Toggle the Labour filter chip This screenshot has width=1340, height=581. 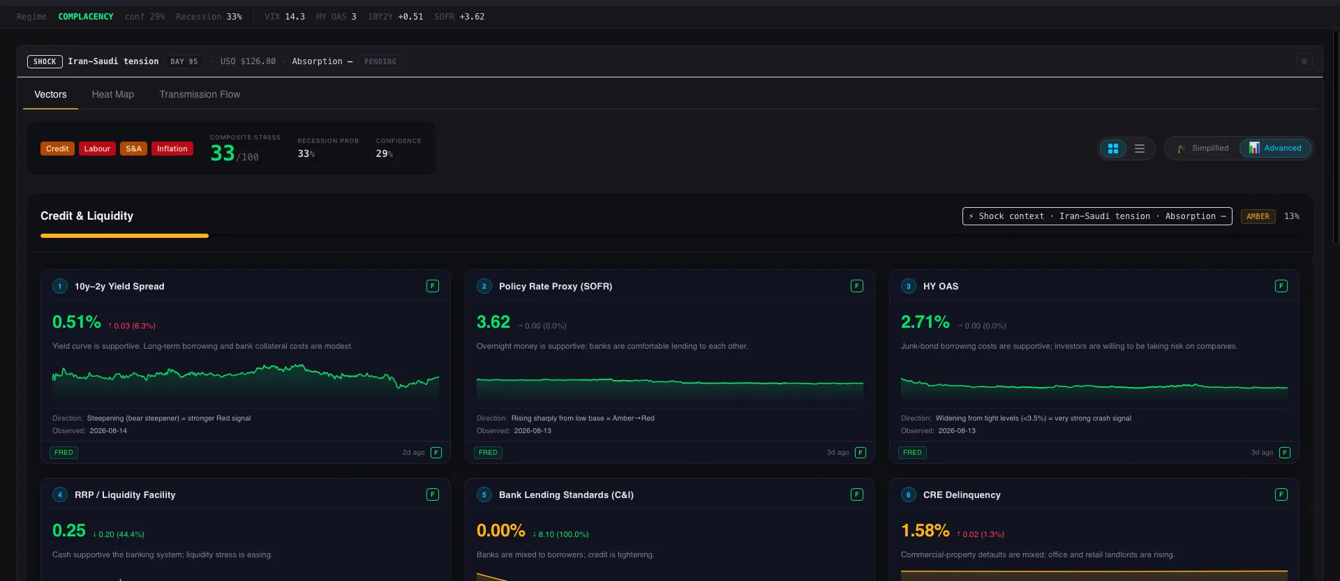tap(97, 149)
